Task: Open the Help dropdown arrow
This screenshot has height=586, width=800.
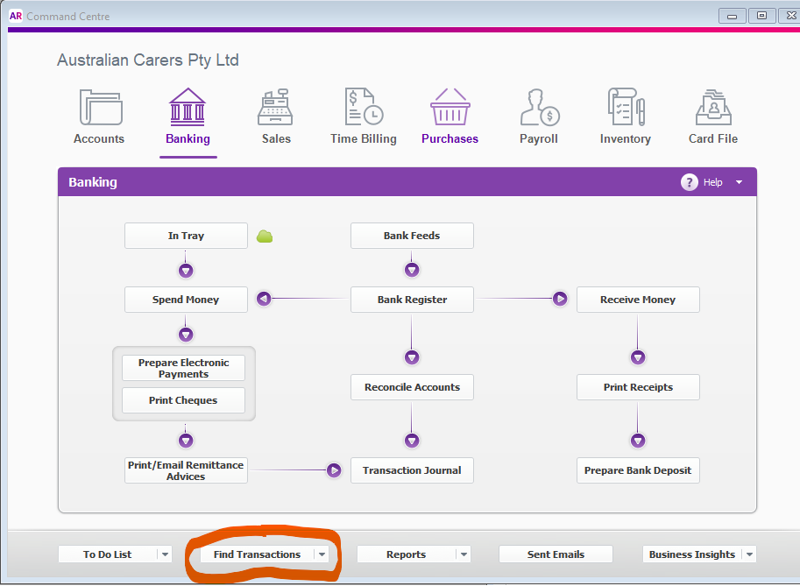Action: (739, 182)
